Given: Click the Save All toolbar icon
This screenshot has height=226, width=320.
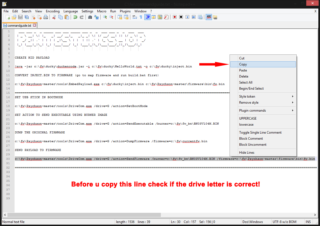Looking at the screenshot, I should coord(27,17).
